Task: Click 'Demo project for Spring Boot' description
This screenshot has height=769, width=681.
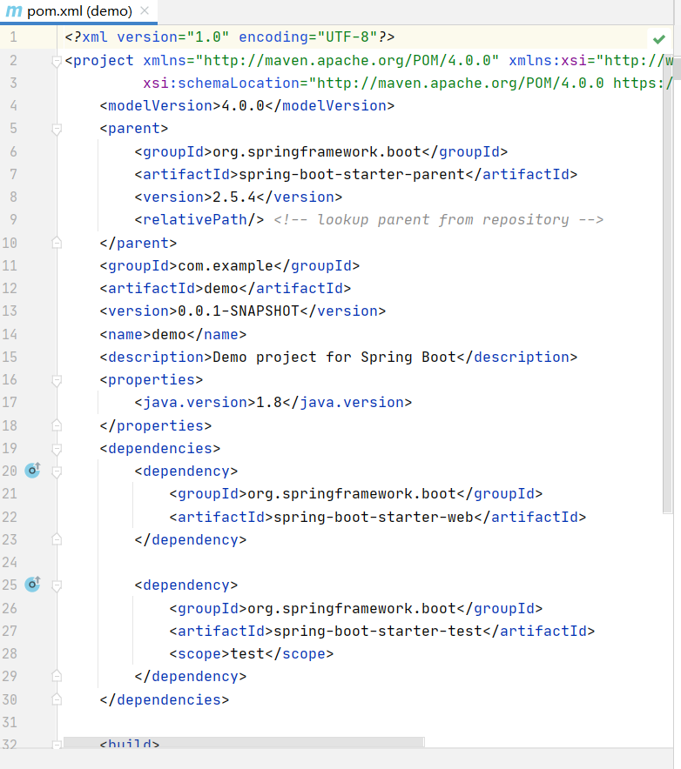Action: click(x=334, y=357)
